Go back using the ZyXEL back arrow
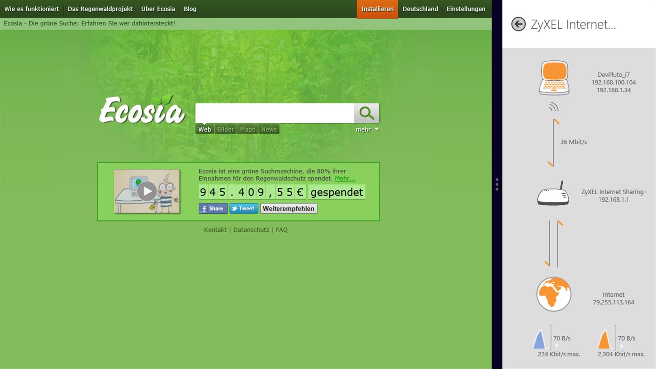Screen dimensions: 656x369 click(518, 24)
